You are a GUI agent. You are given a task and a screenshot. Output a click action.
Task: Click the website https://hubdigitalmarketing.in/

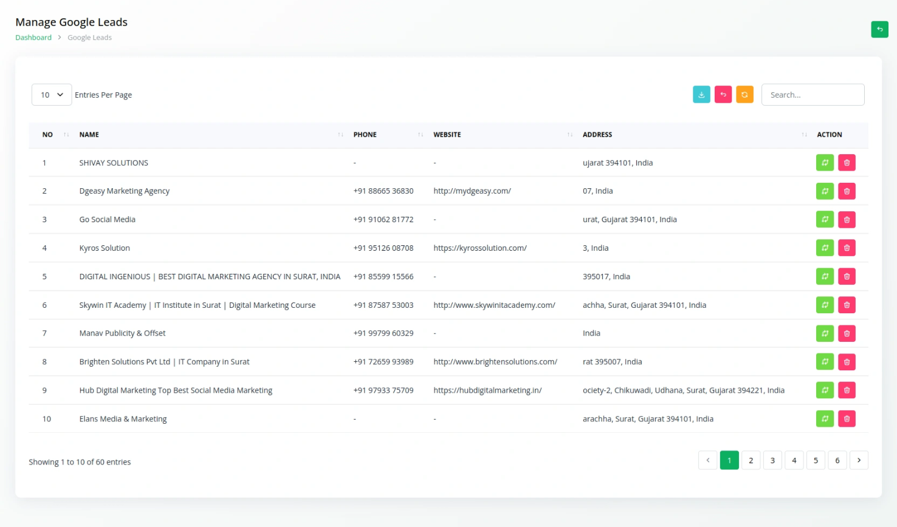click(x=487, y=390)
